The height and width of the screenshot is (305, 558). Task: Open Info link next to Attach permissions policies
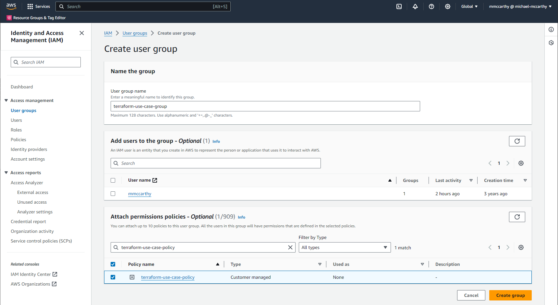(241, 217)
